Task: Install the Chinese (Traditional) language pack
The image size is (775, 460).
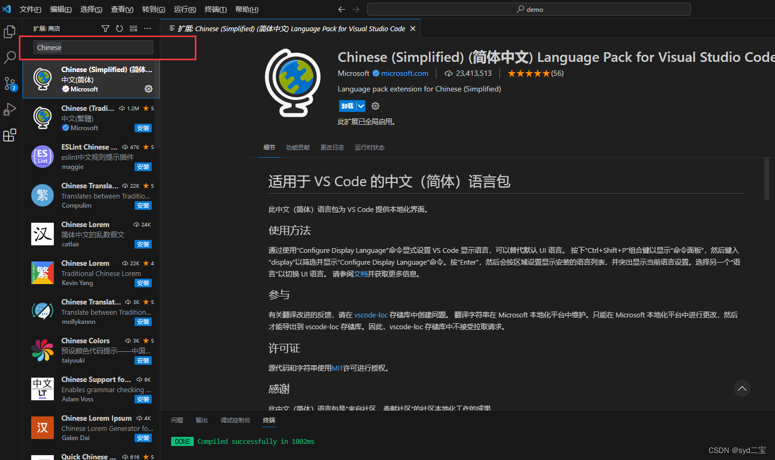Action: [143, 128]
